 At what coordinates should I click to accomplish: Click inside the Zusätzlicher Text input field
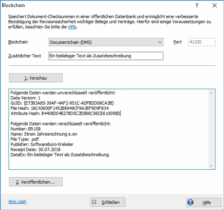click(x=106, y=56)
